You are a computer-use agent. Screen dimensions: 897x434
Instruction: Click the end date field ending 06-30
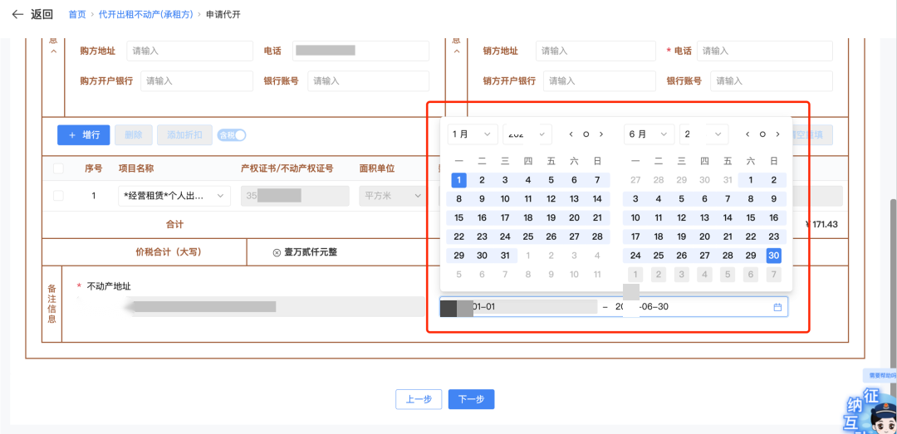690,307
